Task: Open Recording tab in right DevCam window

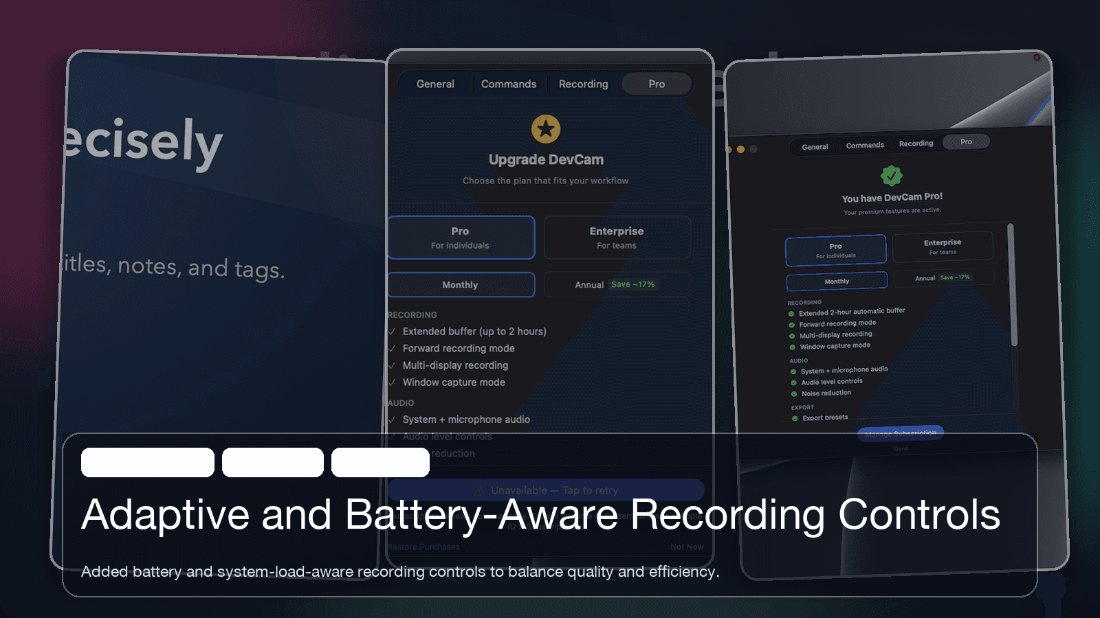Action: pyautogui.click(x=916, y=144)
